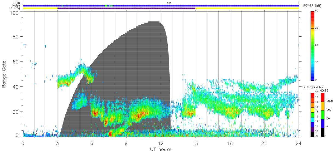This screenshot has width=336, height=155.
Task: Click the 'Noise' row label
Action: pos(16,5)
